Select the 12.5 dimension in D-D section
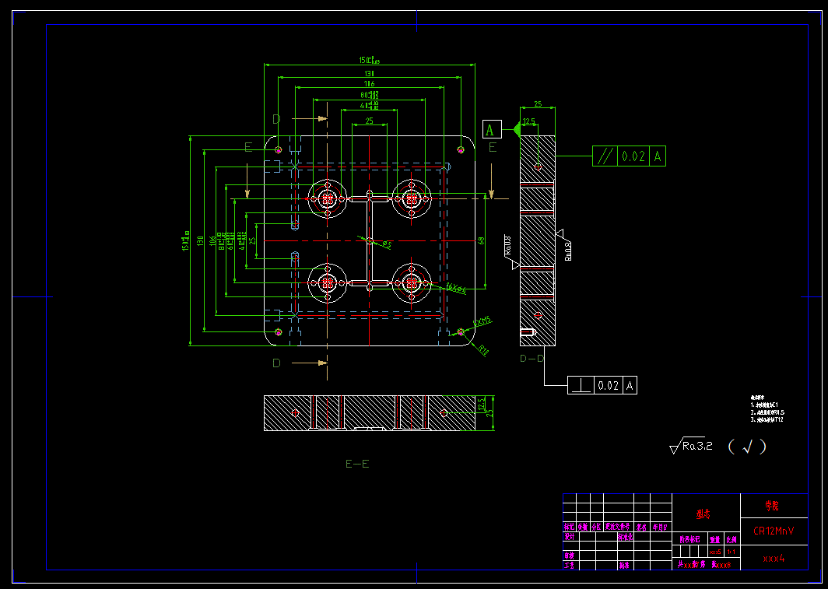Viewport: 828px width, 589px height. 528,121
